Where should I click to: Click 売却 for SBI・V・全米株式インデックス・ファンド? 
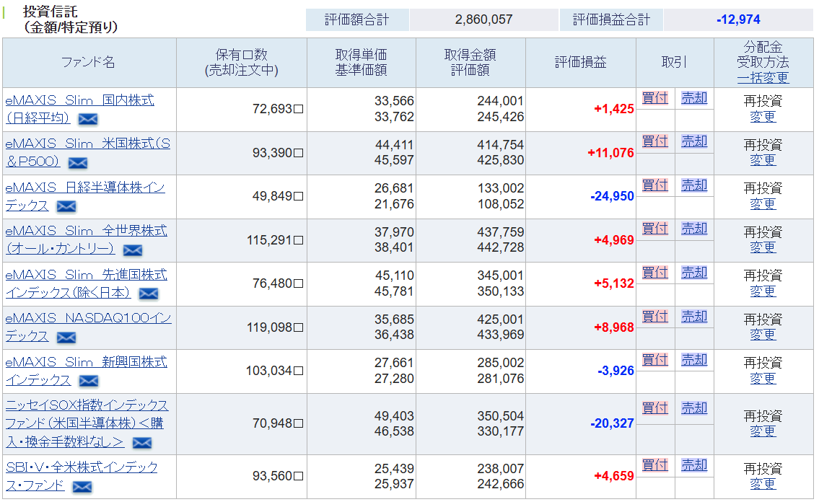pos(694,465)
